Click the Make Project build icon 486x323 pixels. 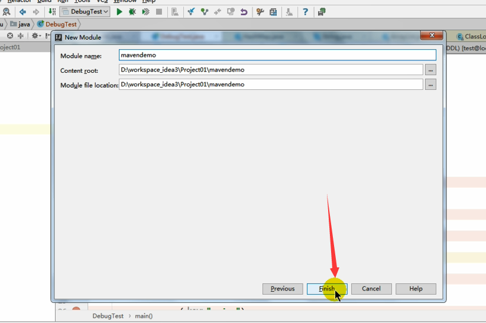(52, 12)
